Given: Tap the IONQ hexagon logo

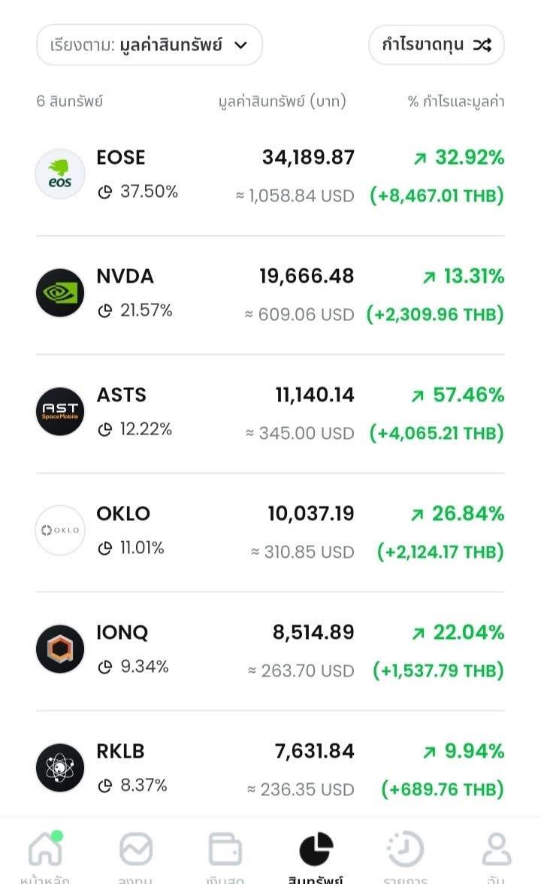Looking at the screenshot, I should click(x=60, y=649).
